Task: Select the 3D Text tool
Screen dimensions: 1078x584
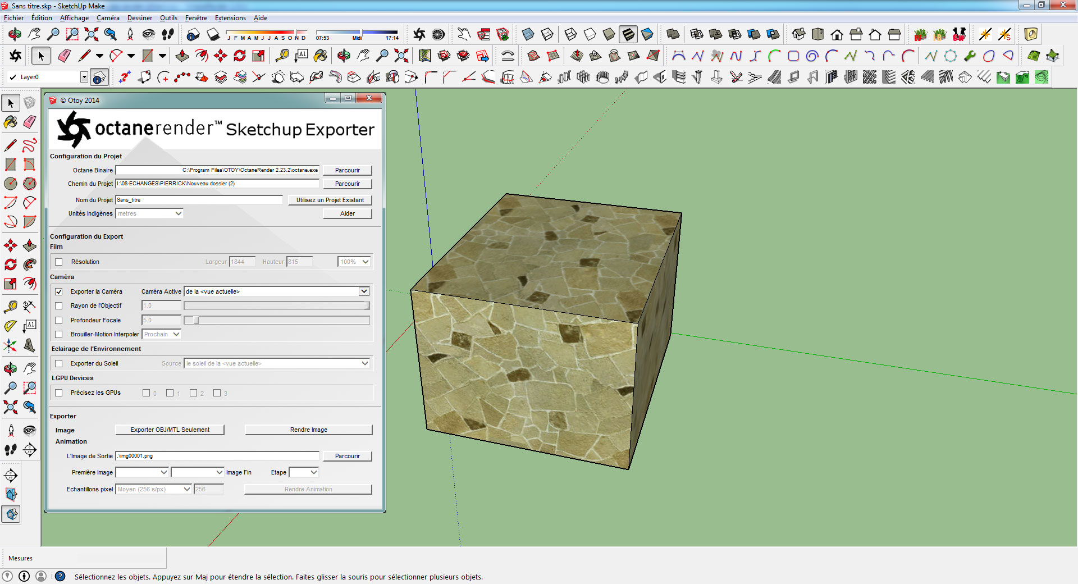Action: click(x=29, y=345)
